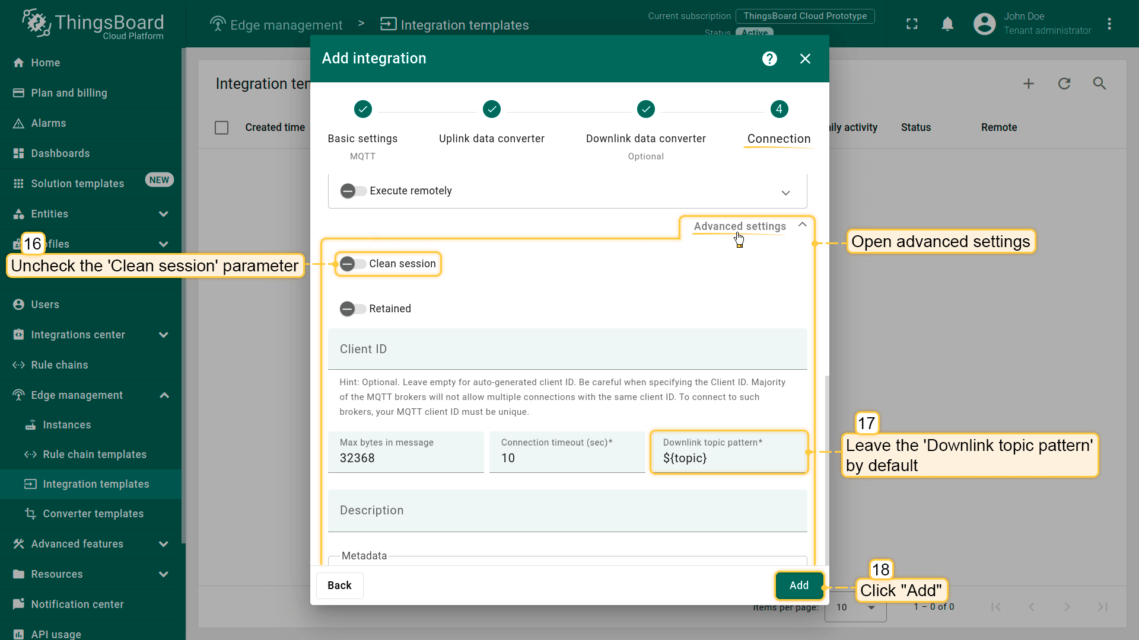Expand the Execute remotely panel chevron
1139x640 pixels.
(x=785, y=193)
